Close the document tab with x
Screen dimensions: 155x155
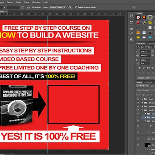coord(6,12)
